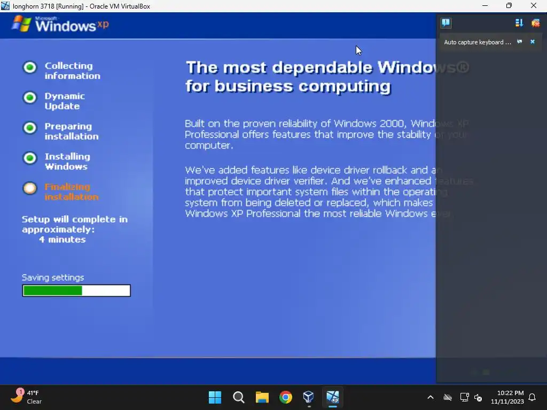
Task: Open the weather widget showing 41°F
Action: coord(27,397)
